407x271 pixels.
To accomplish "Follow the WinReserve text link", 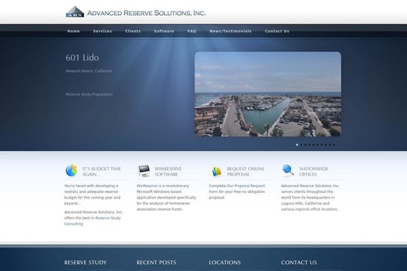I will click(x=147, y=186).
